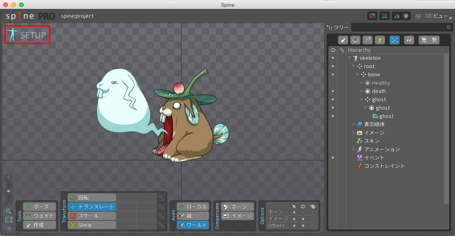Viewport: 455px width, 236px height.
Task: Select the 回転 transform button
Action: (92, 198)
